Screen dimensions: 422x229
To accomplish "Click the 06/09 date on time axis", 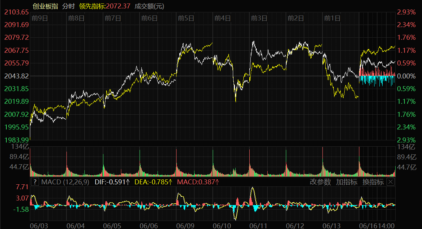I will click(185, 225).
